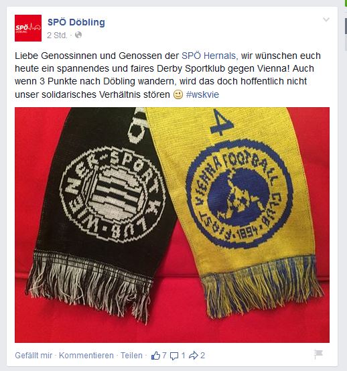Open the SPÖ Döbling page name link

pyautogui.click(x=76, y=22)
